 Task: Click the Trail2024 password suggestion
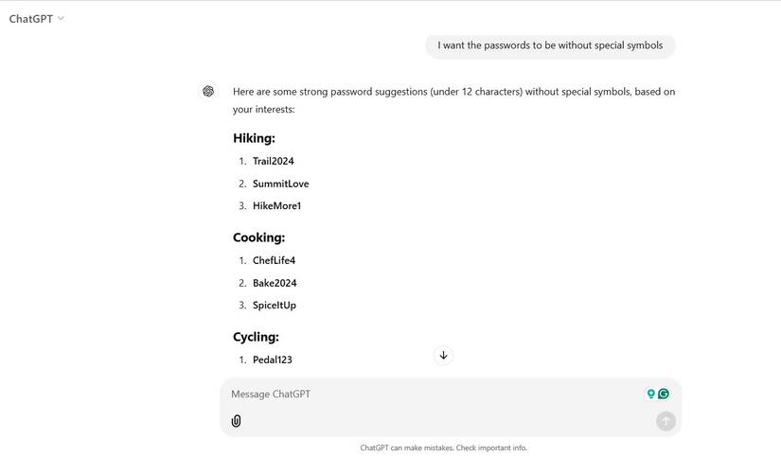pyautogui.click(x=273, y=161)
